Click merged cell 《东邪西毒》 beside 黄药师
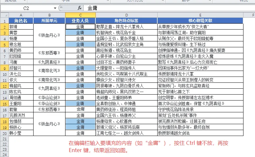 coord(49,53)
